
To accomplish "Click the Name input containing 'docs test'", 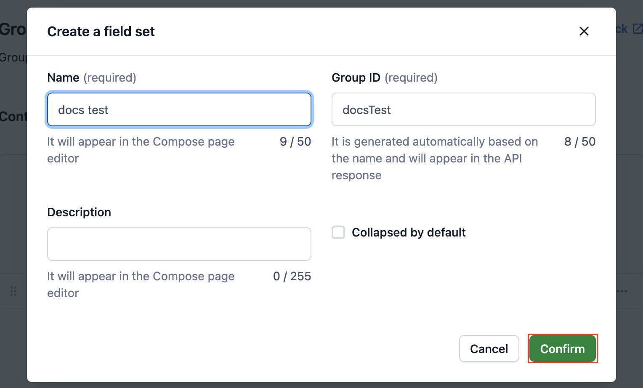I will click(x=179, y=110).
